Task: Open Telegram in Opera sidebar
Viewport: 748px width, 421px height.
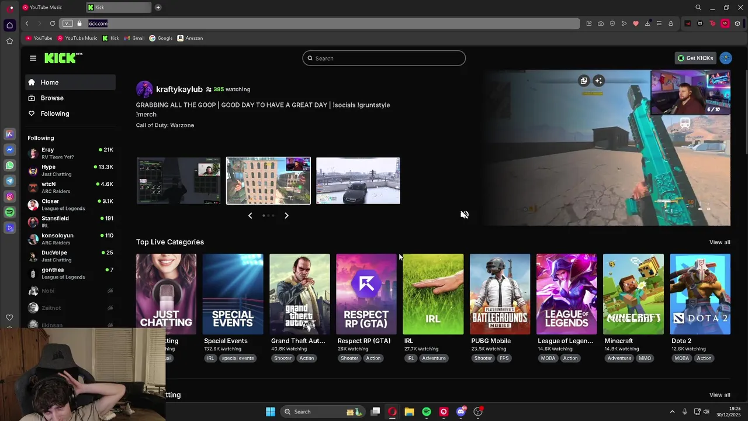Action: pyautogui.click(x=9, y=181)
